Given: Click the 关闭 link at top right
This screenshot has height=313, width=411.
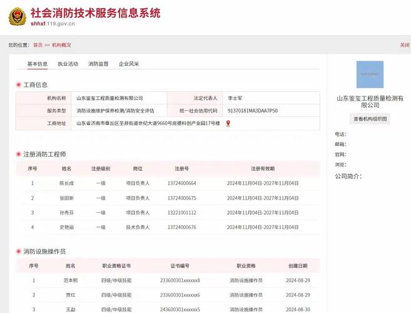Looking at the screenshot, I should click(405, 45).
